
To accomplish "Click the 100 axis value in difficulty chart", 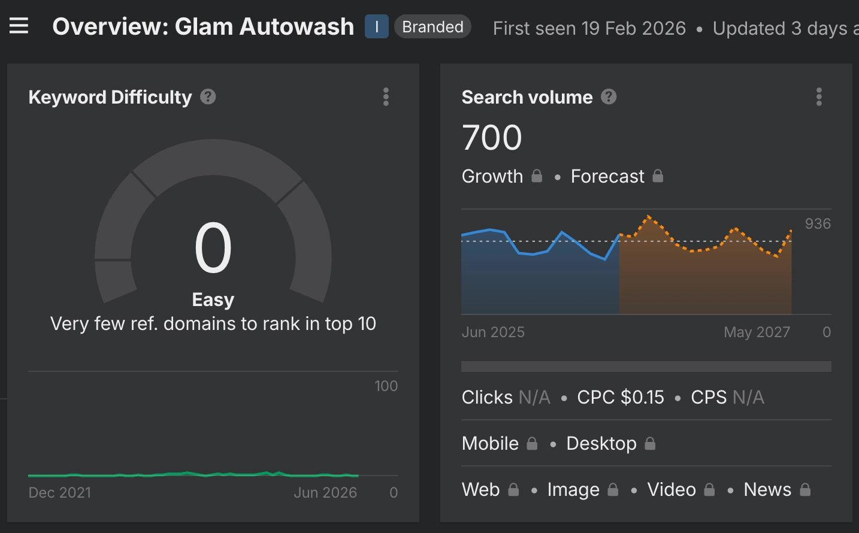I will click(x=386, y=386).
